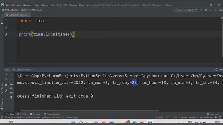This screenshot has width=223, height=125.
Task: Toggle tool window bars icon in status bar
Action: tap(2, 117)
